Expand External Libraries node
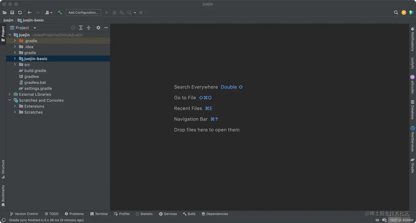 pyautogui.click(x=10, y=94)
